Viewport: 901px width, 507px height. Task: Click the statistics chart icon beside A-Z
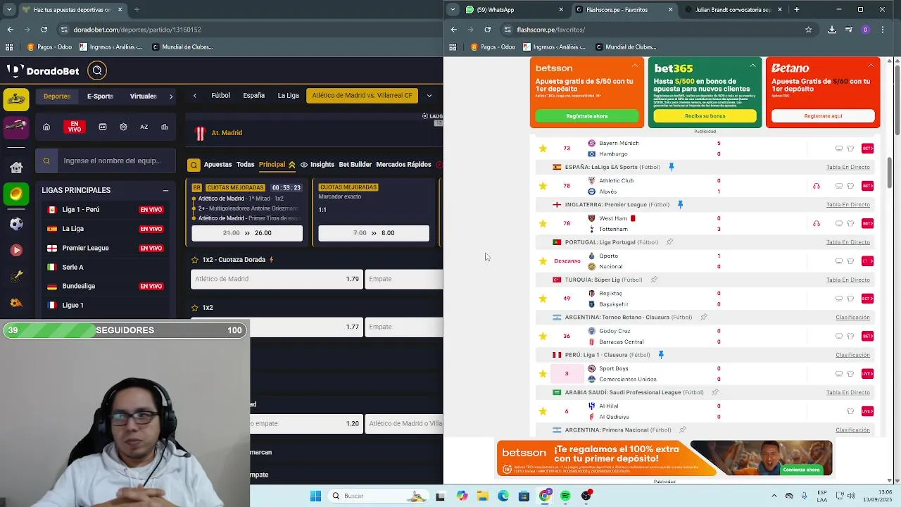[165, 127]
